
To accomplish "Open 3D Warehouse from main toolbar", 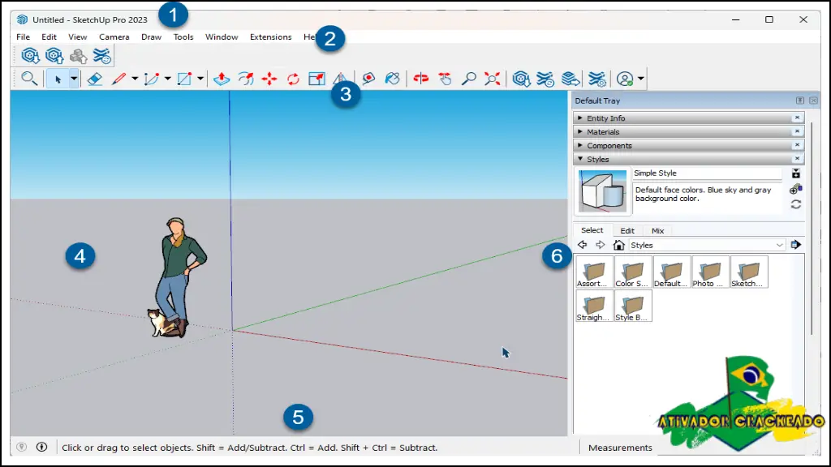I will coord(522,79).
